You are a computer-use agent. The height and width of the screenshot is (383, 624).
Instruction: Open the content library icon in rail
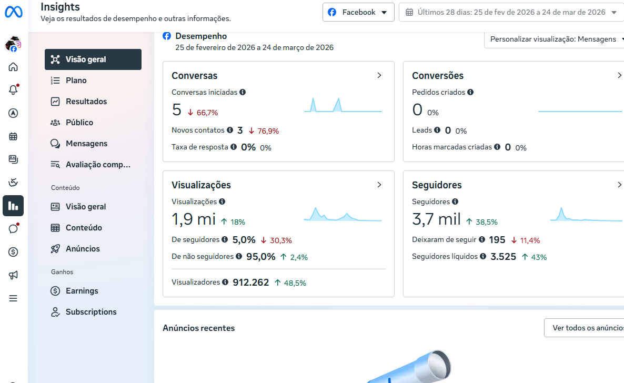pos(13,159)
